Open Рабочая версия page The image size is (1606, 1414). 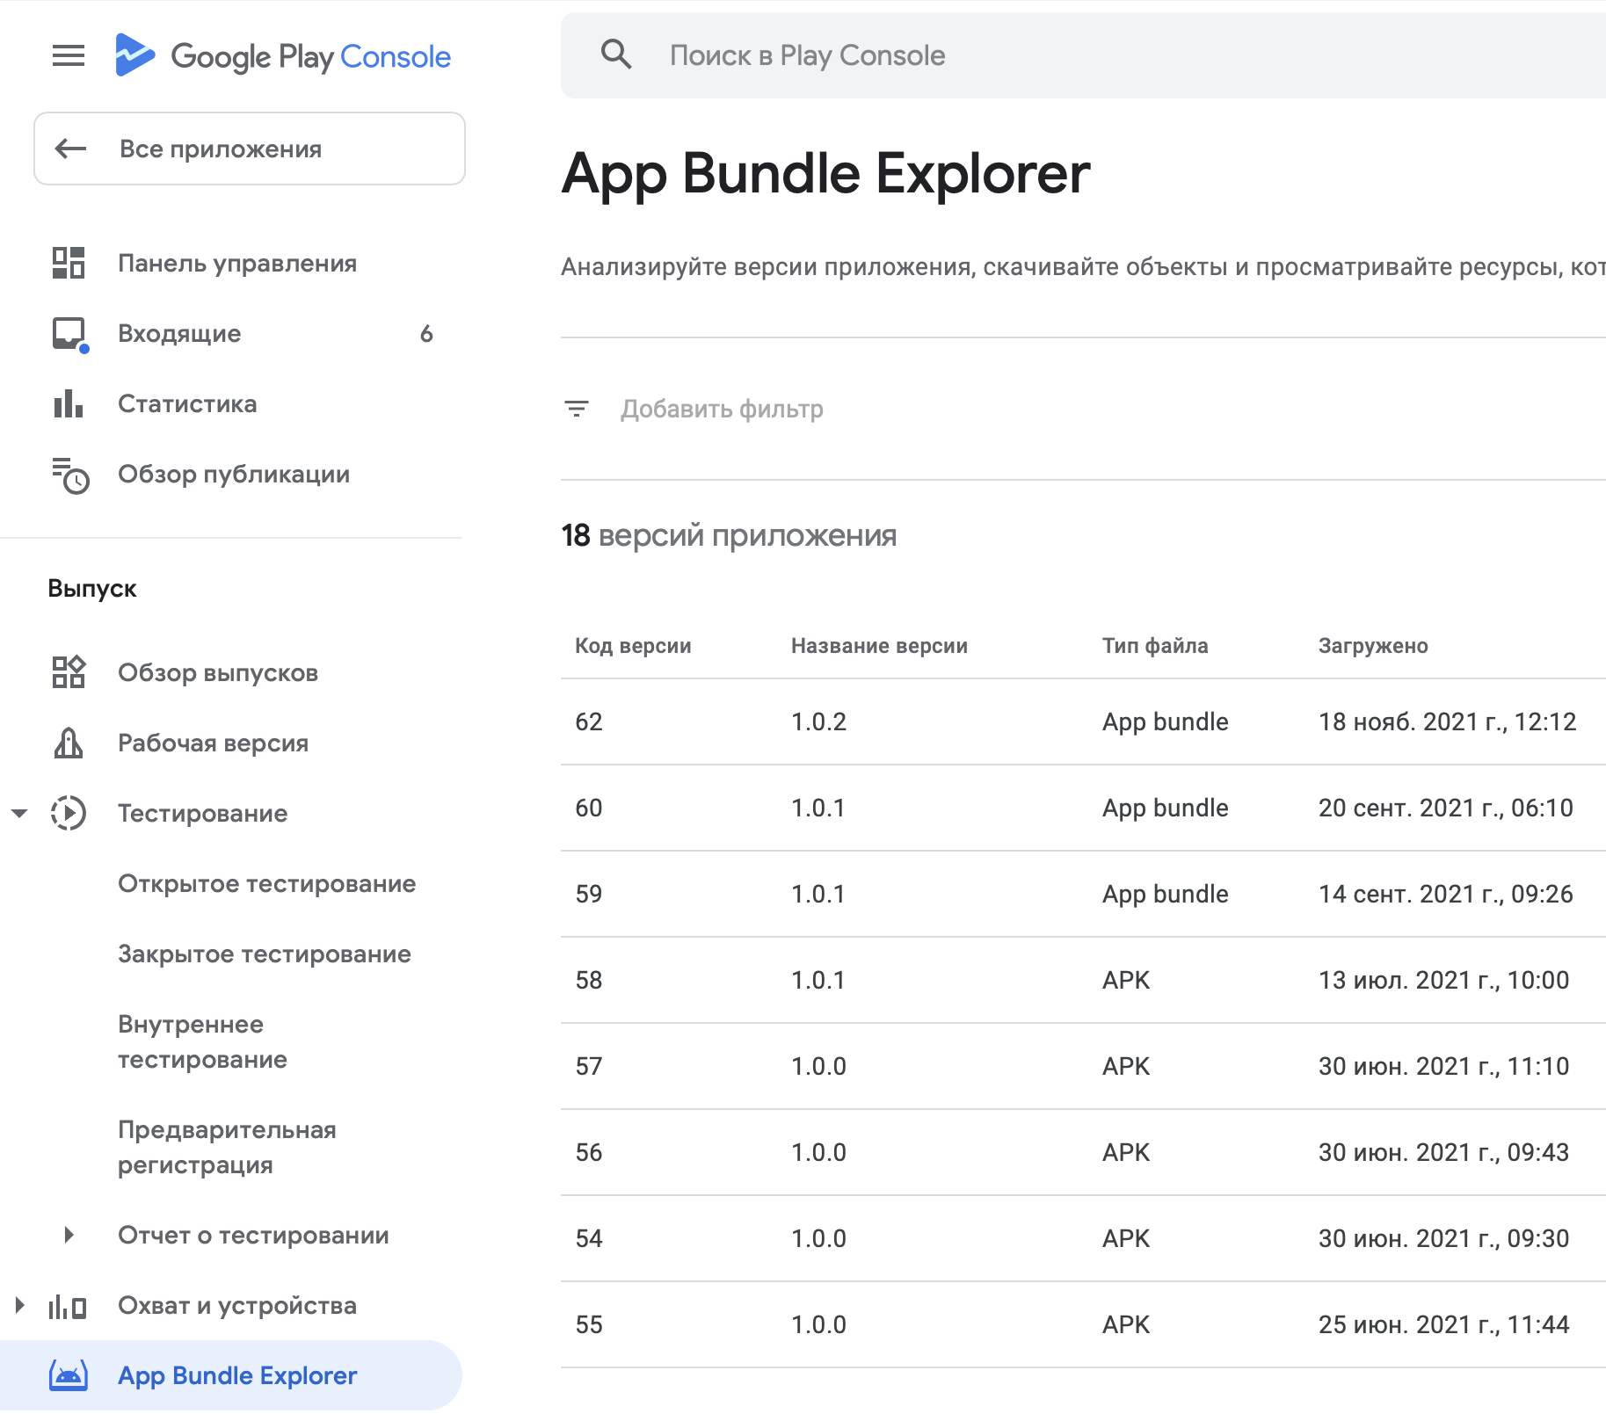[214, 743]
